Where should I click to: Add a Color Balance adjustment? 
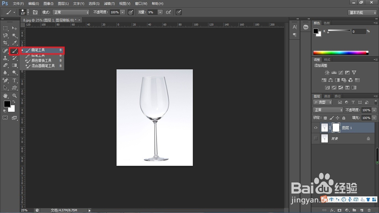pyautogui.click(x=330, y=80)
